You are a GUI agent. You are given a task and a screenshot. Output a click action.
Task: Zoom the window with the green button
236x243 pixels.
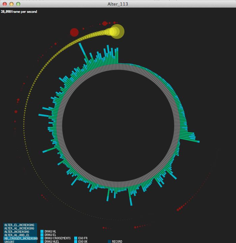click(18, 4)
